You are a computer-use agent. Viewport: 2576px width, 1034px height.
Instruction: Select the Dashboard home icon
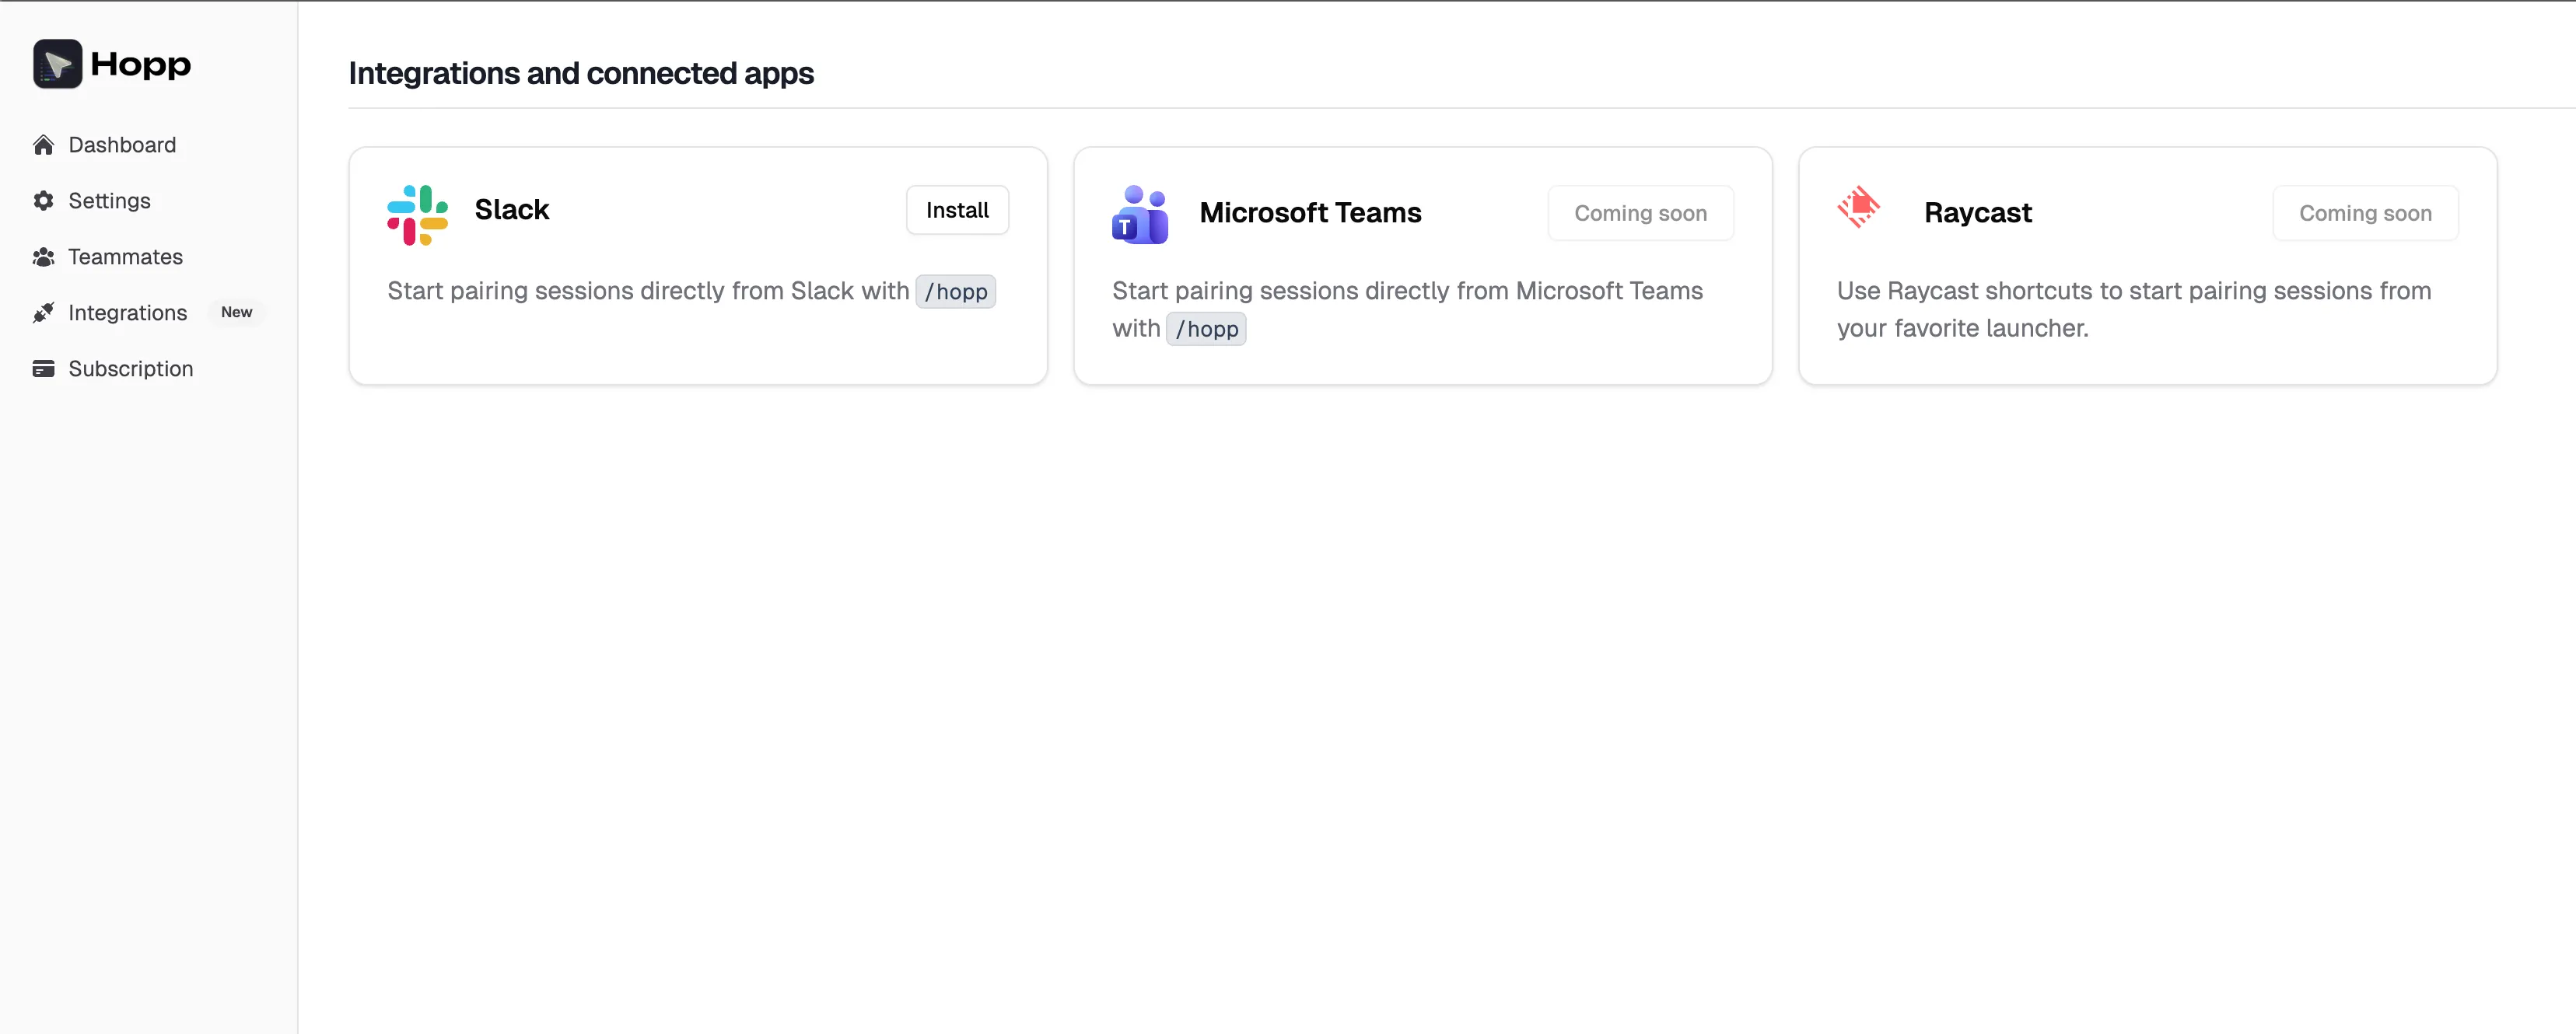[44, 144]
